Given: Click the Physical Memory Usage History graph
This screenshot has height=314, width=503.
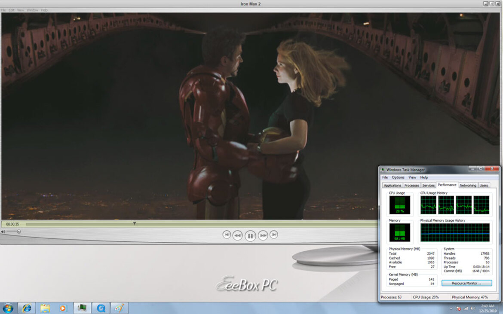Looking at the screenshot, I should coord(455,232).
